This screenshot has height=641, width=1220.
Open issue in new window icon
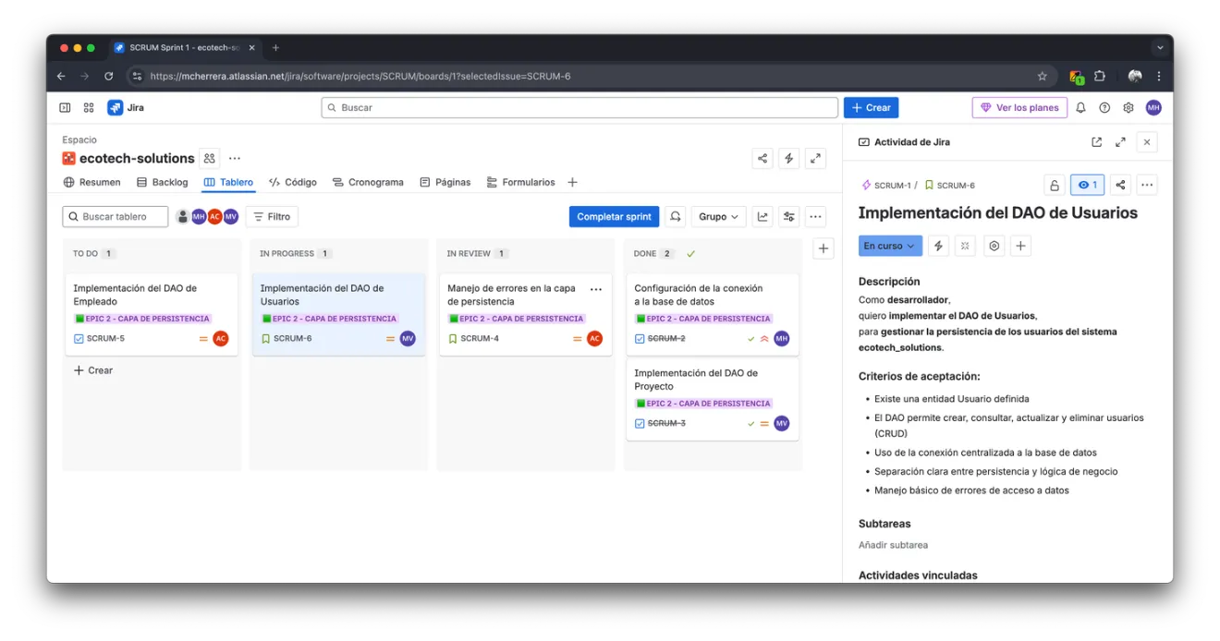click(x=1096, y=142)
